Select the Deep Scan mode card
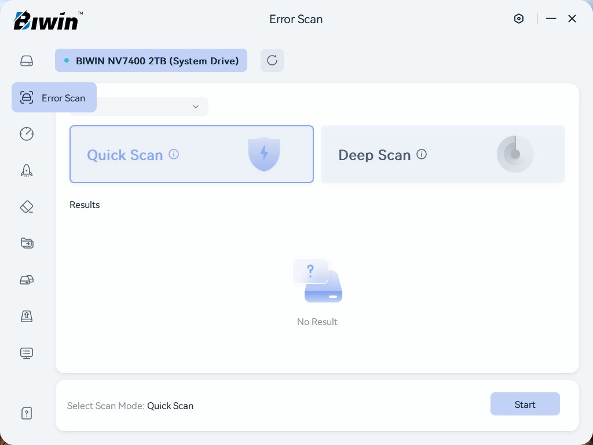The height and width of the screenshot is (445, 593). coord(442,154)
